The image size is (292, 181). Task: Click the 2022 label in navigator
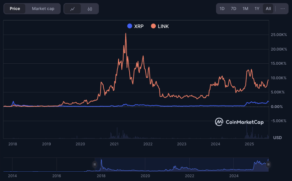tap(190, 176)
